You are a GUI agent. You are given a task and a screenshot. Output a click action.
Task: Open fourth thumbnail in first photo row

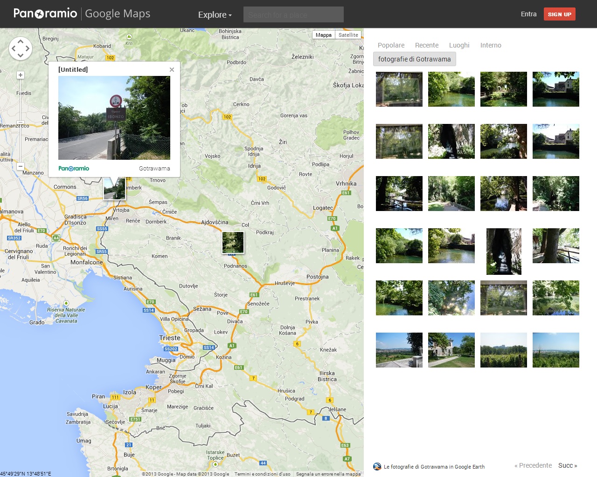(556, 89)
